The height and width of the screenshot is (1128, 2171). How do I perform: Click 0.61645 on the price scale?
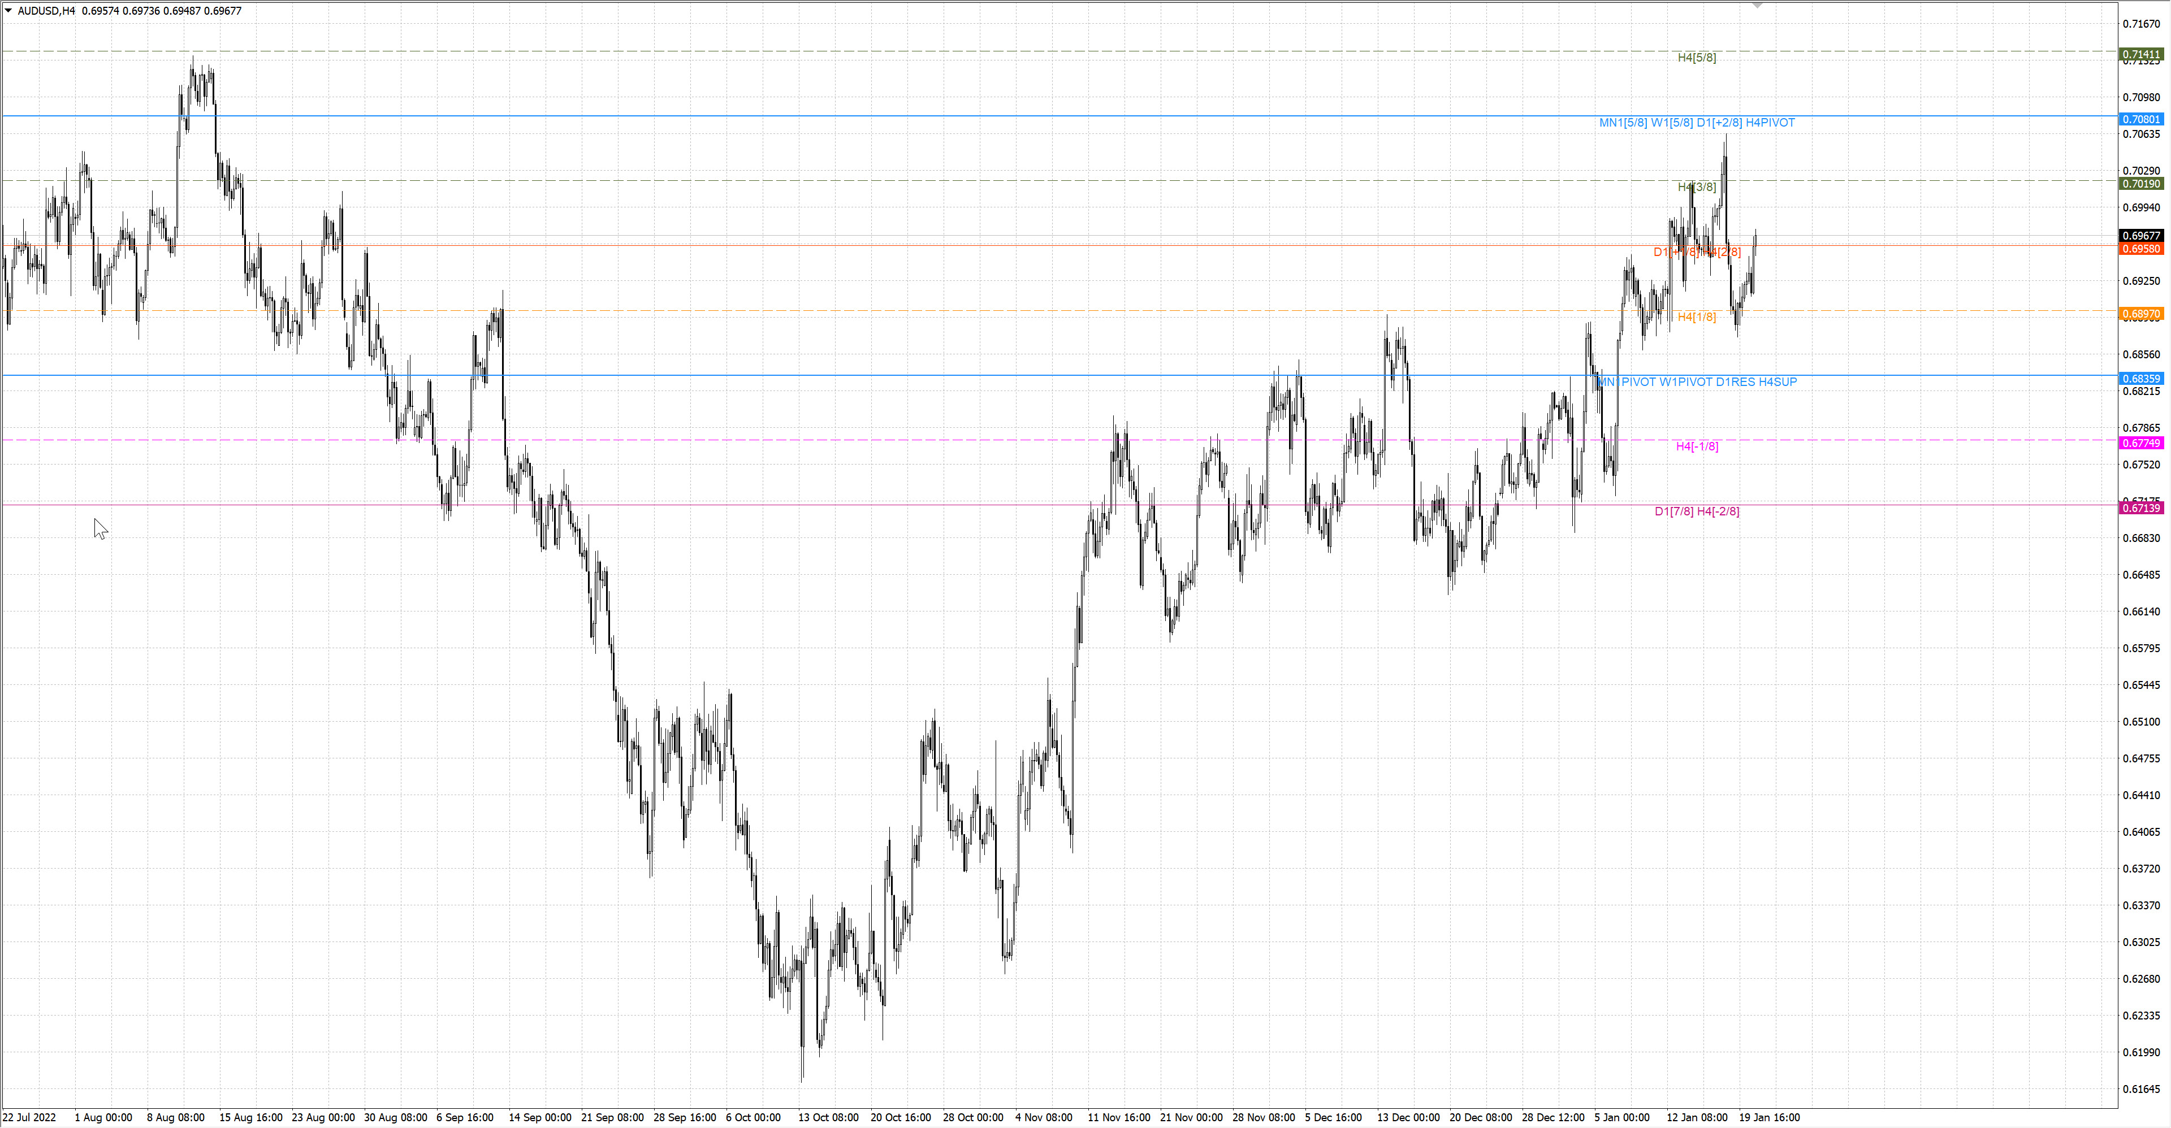[x=2140, y=1089]
